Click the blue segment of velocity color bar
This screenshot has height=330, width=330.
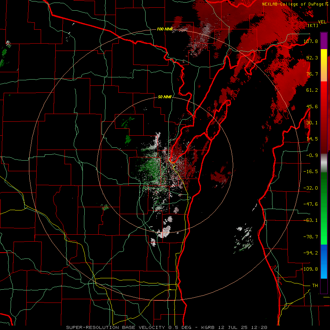(324, 261)
